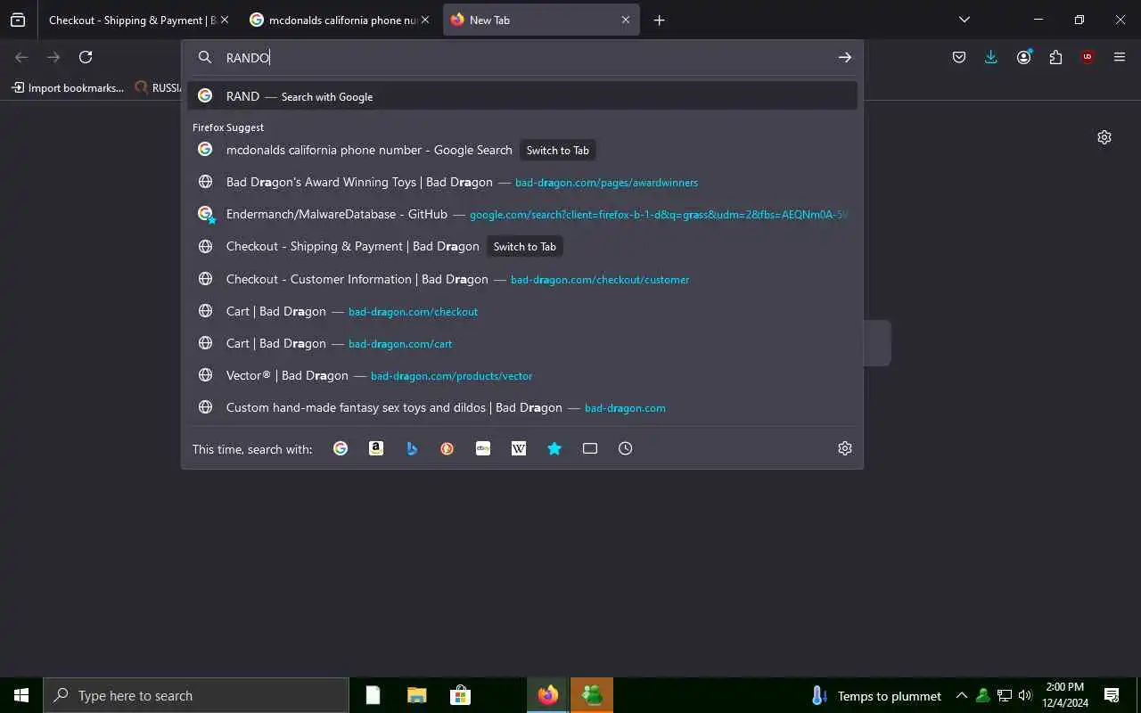Open the volume speaker tray icon
The image size is (1141, 713).
point(1025,695)
